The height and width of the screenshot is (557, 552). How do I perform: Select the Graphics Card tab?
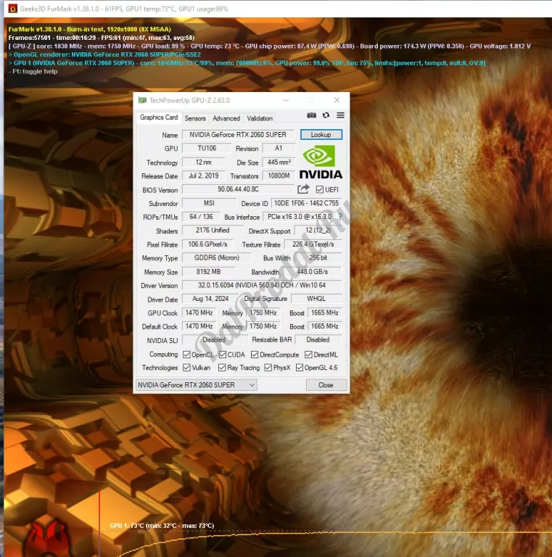pyautogui.click(x=159, y=117)
